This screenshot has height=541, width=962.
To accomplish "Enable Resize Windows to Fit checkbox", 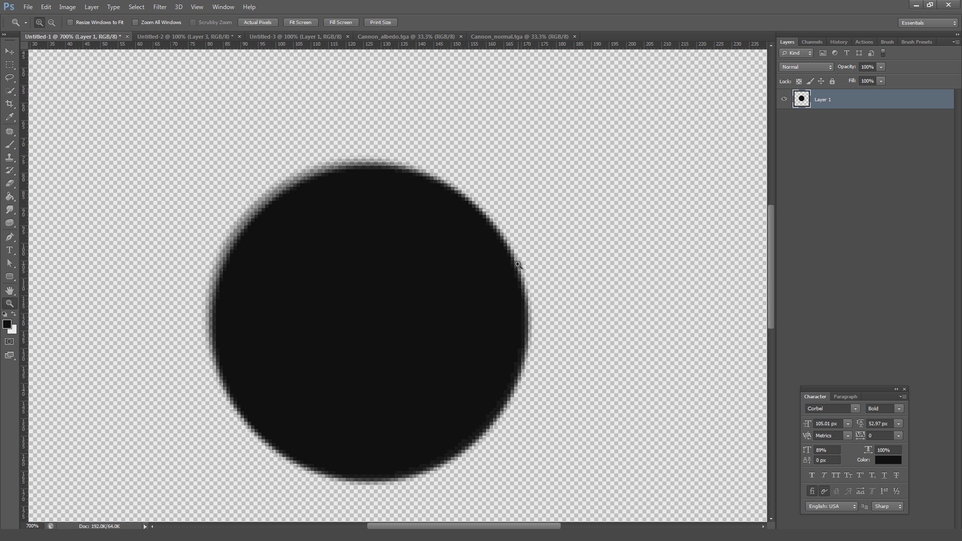I will (70, 23).
